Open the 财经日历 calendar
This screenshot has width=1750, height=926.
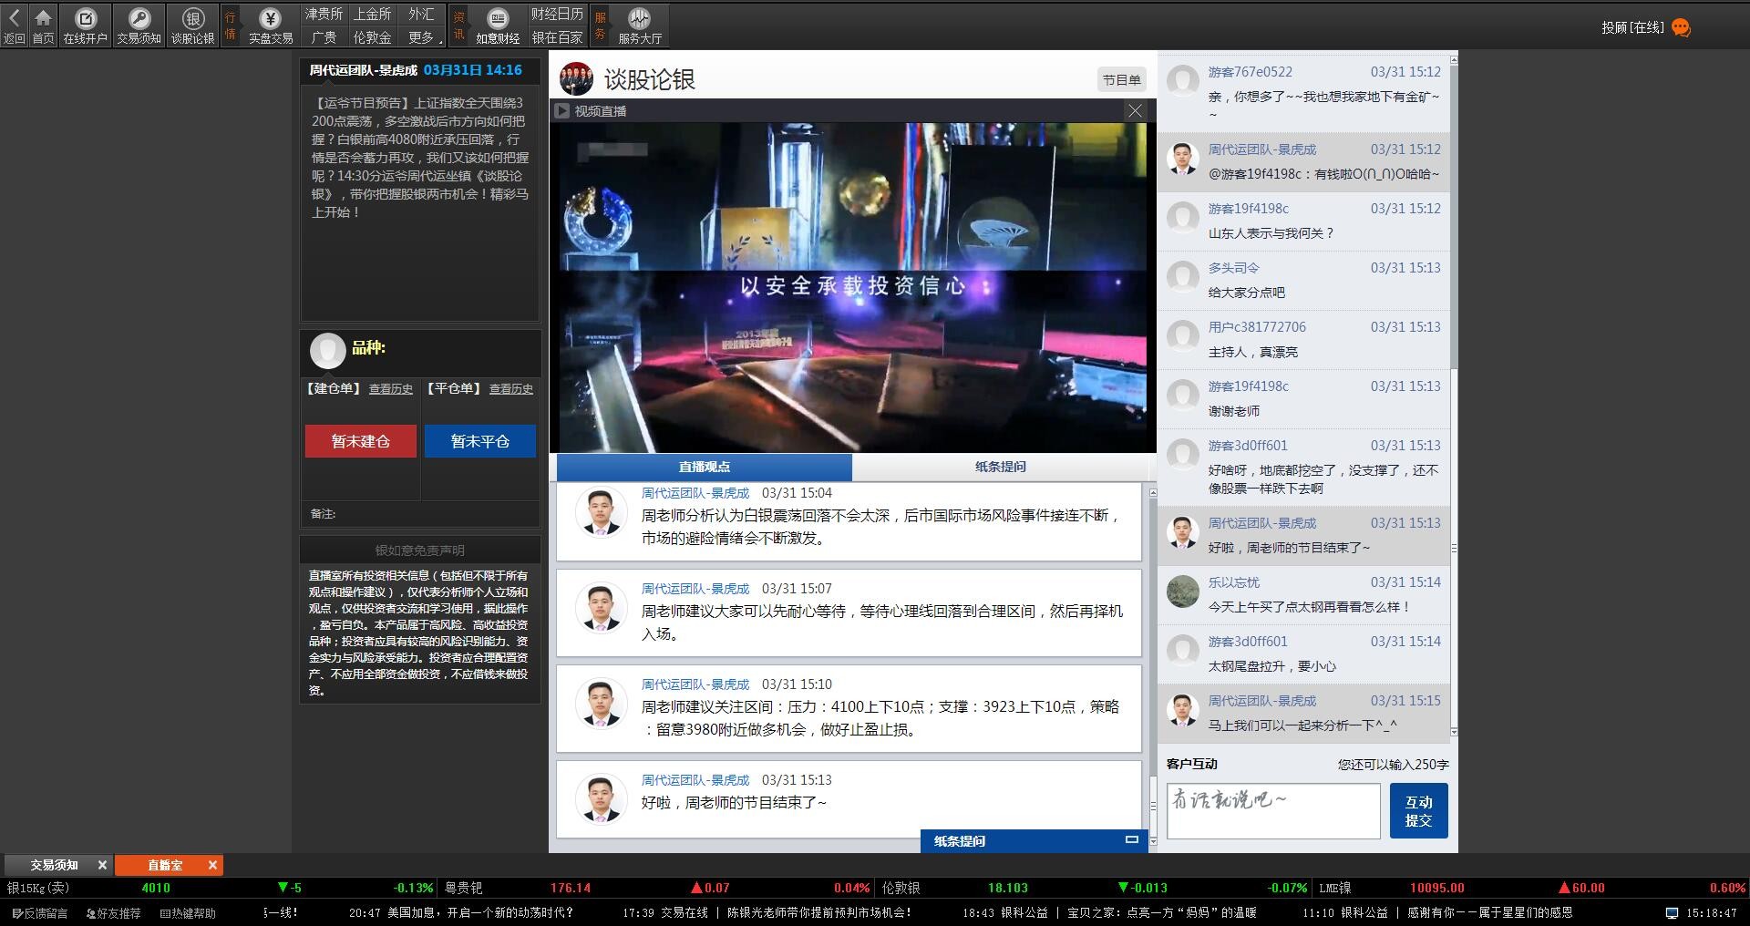point(557,14)
